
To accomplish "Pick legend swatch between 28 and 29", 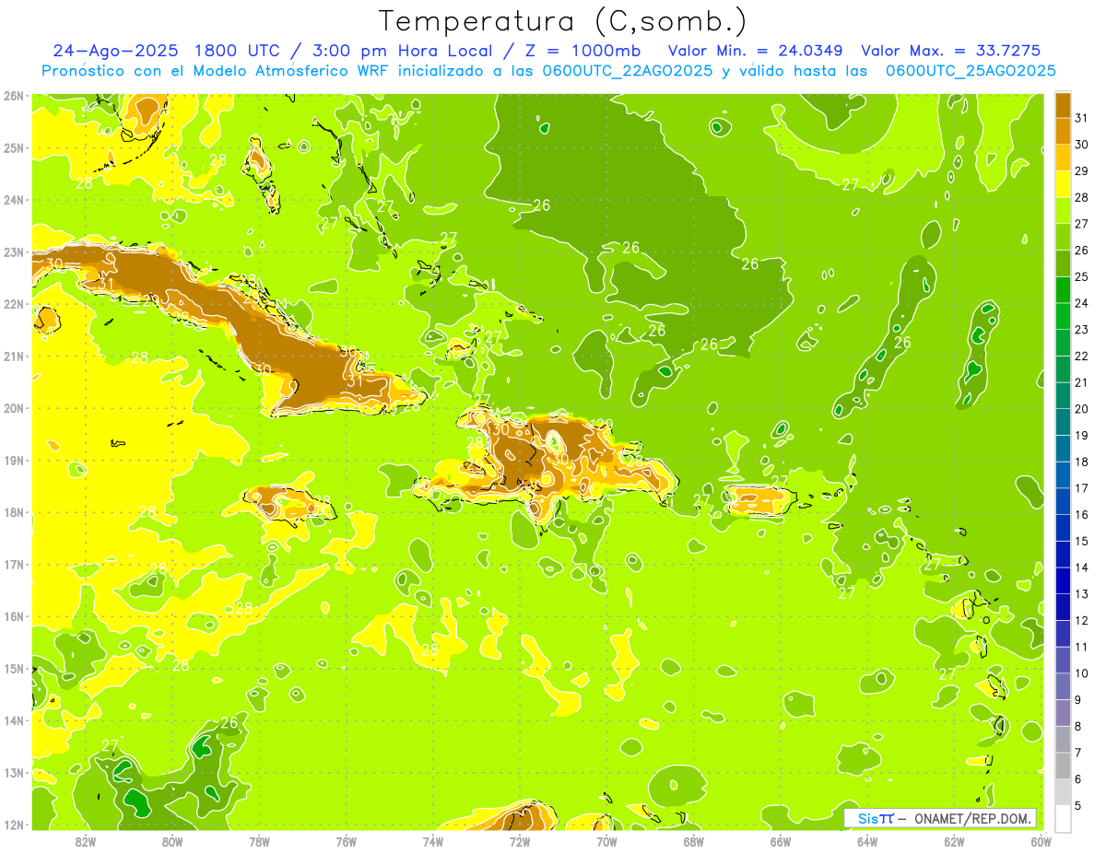I will [1063, 184].
